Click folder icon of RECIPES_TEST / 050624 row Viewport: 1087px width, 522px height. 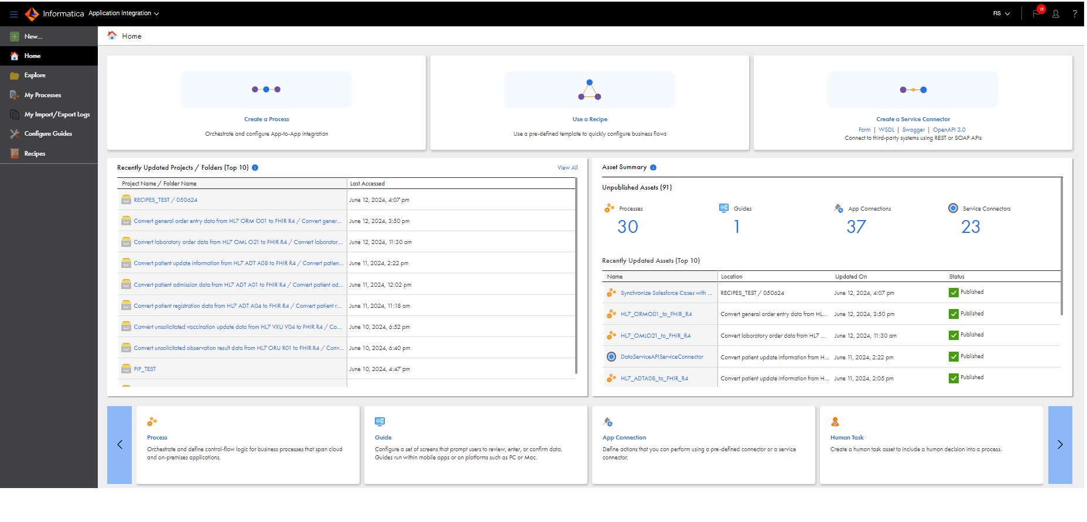tap(126, 200)
